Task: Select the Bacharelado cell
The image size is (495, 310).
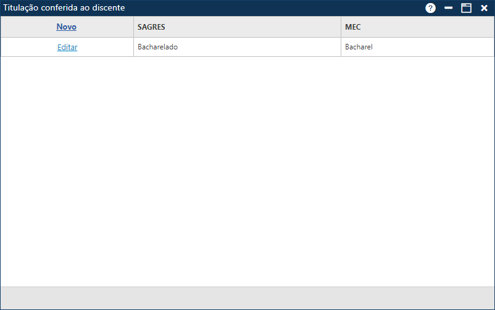Action: tap(158, 47)
